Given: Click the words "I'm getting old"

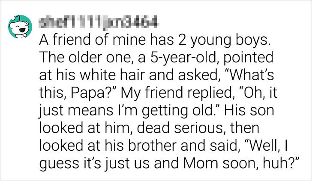Looking at the screenshot, I should (175, 111).
